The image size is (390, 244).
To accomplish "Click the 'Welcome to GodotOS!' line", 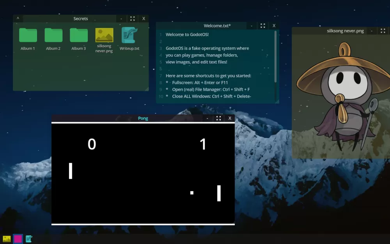I will [x=187, y=35].
